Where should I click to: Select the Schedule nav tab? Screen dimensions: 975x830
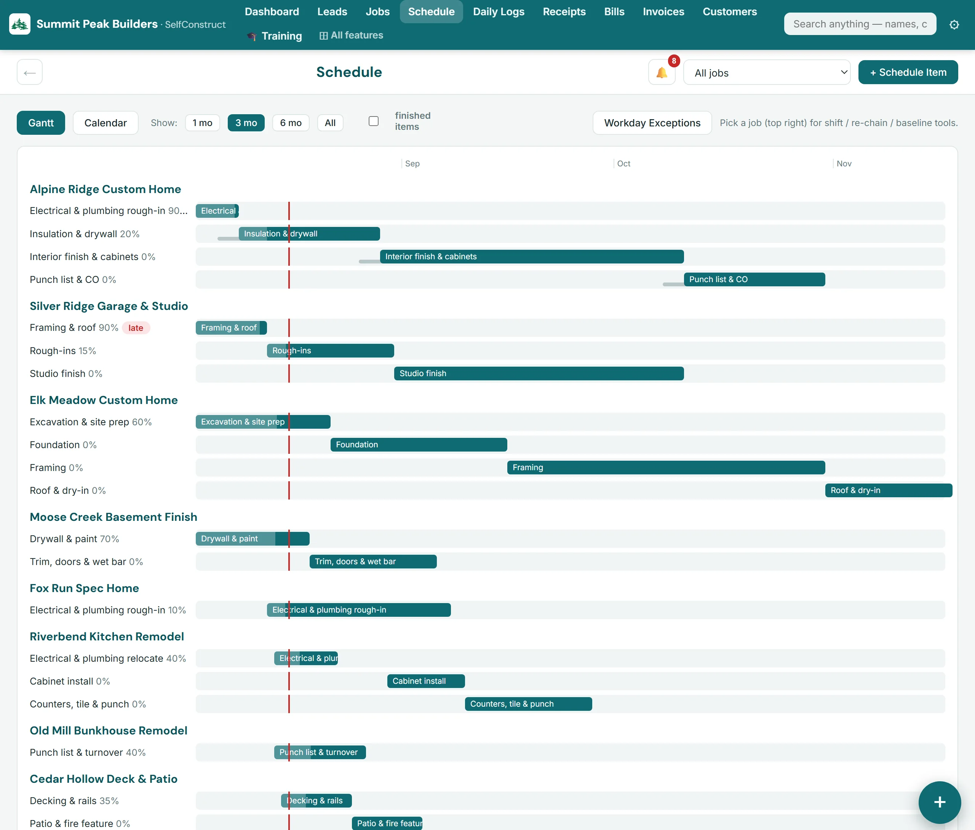click(431, 12)
